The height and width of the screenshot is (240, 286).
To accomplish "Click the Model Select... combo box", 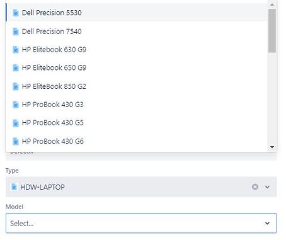I will 141,223.
